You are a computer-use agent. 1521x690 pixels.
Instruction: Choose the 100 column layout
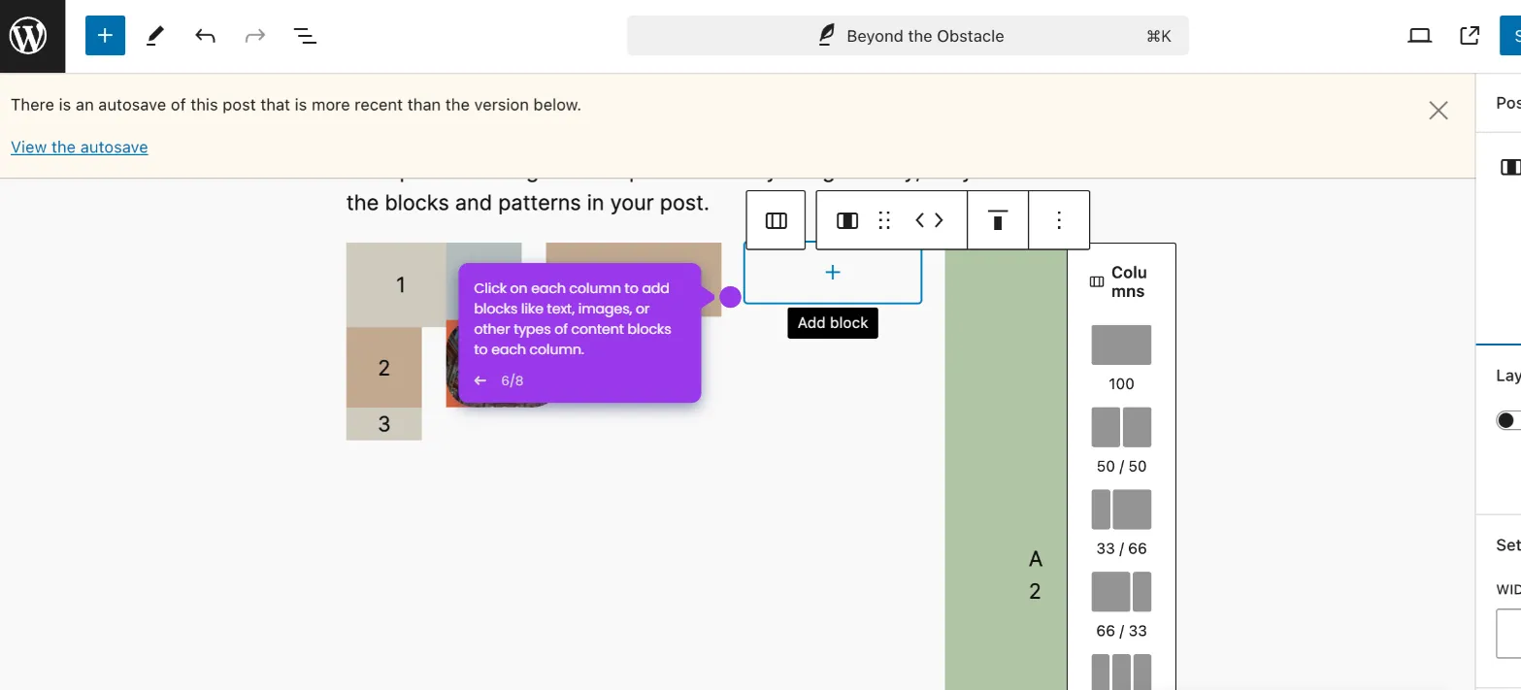(x=1121, y=345)
